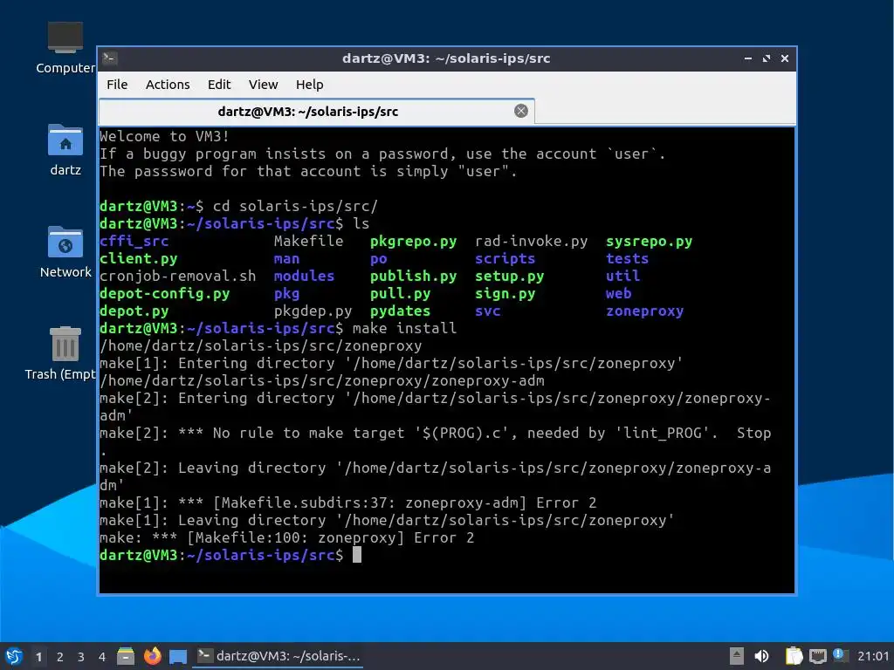Click the 'depot-config.py' file name
The height and width of the screenshot is (670, 894).
click(x=165, y=293)
